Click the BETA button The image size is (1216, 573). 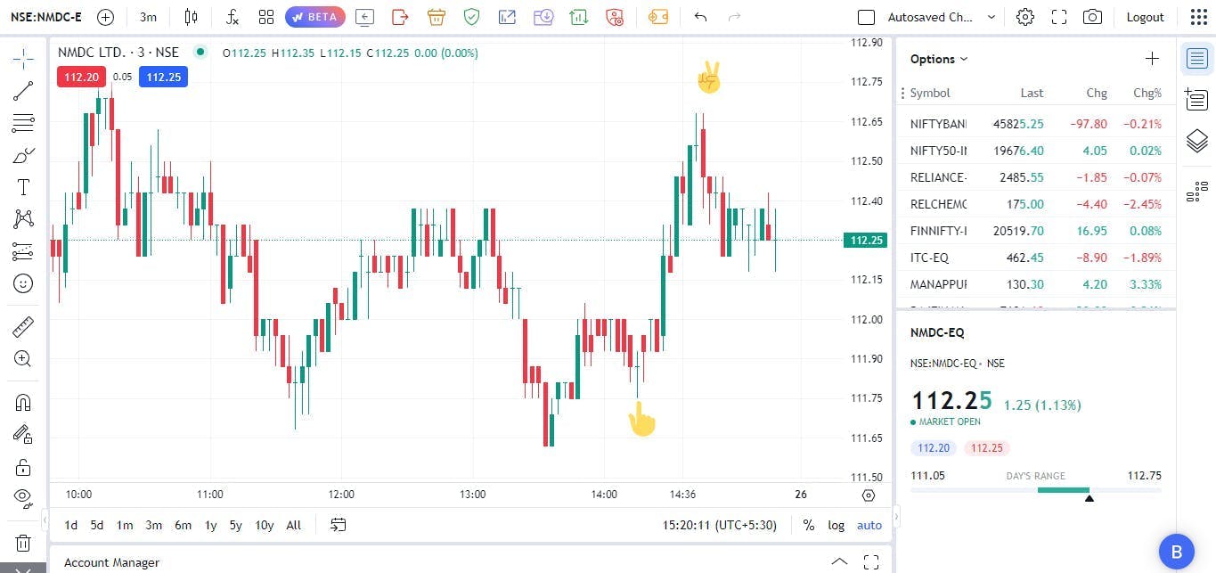click(x=315, y=17)
